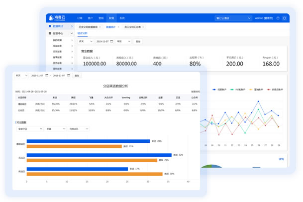This screenshot has width=303, height=202.
Task: Click the power logout icon in header
Action: pos(284,18)
